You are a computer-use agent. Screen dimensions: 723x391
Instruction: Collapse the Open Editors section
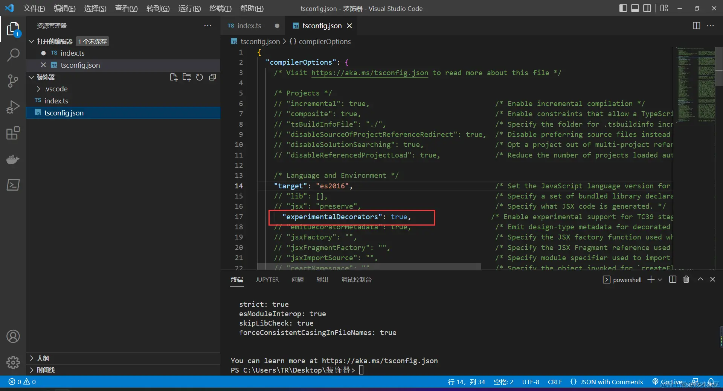click(x=32, y=41)
